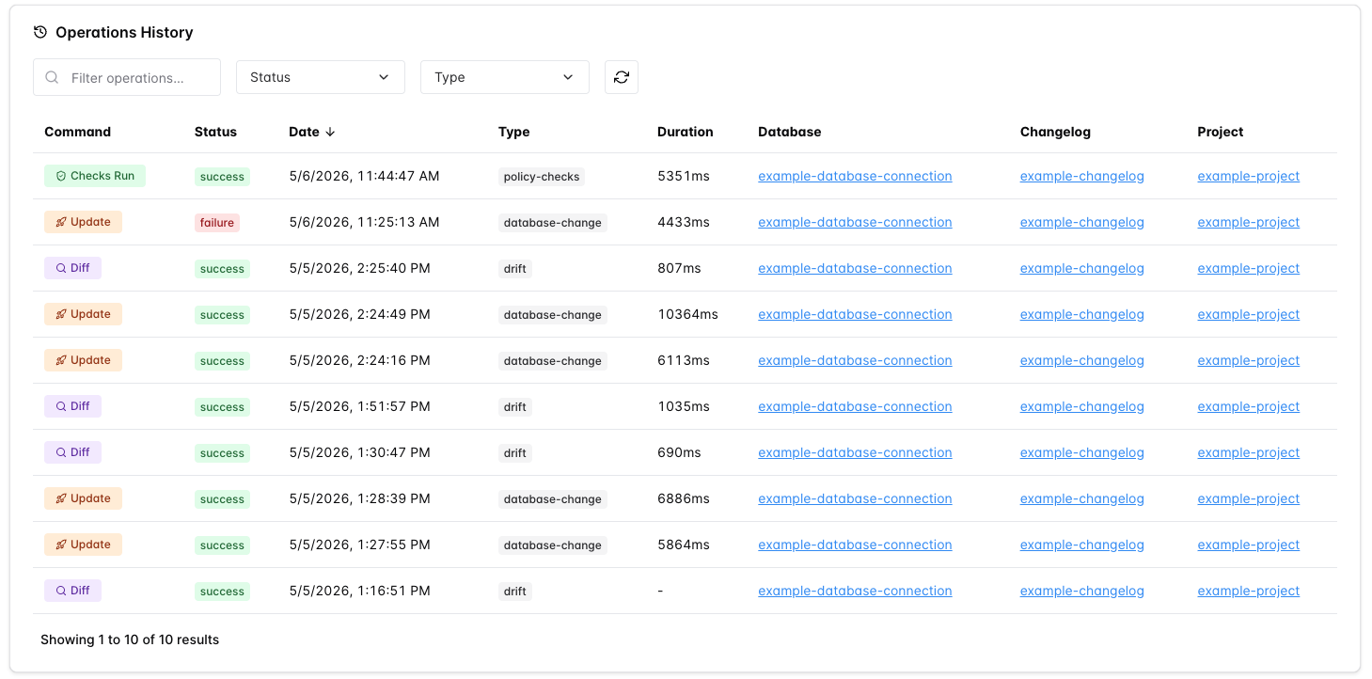Open project link in the 10364ms row
This screenshot has width=1372, height=679.
tap(1249, 314)
